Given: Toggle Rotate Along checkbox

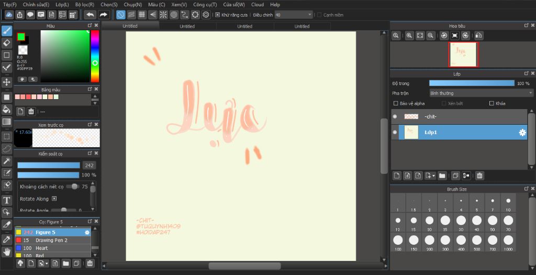Looking at the screenshot, I should pos(54,199).
